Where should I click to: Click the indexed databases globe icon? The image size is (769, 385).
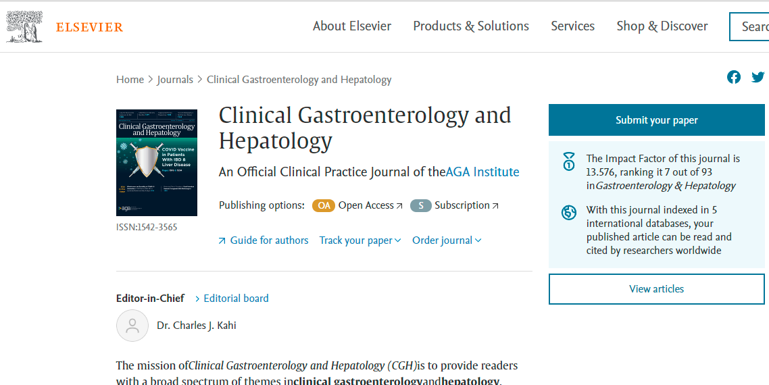pos(569,213)
